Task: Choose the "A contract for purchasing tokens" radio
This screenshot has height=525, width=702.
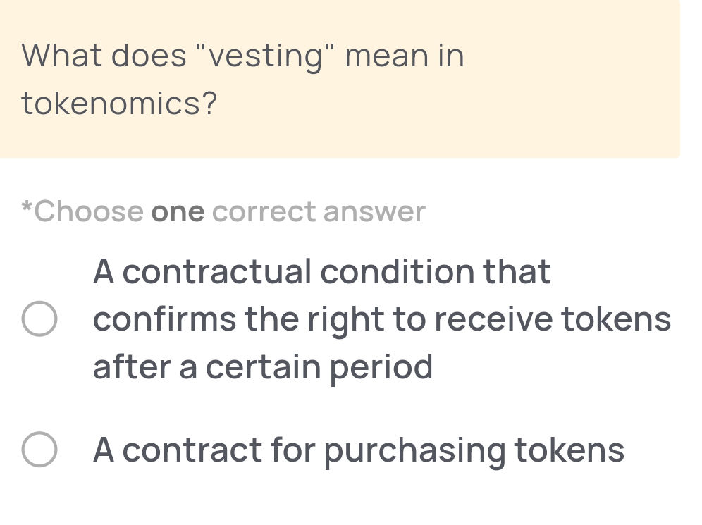Action: click(x=39, y=450)
